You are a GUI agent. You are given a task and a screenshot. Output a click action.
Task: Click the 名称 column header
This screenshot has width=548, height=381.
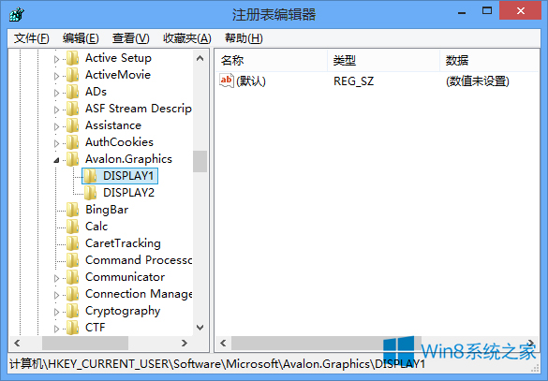tap(272, 61)
